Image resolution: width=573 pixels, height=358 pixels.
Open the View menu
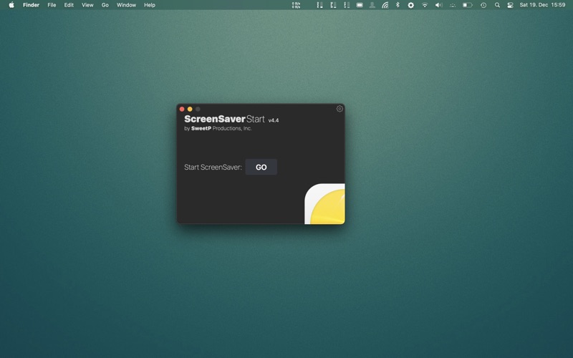coord(87,5)
